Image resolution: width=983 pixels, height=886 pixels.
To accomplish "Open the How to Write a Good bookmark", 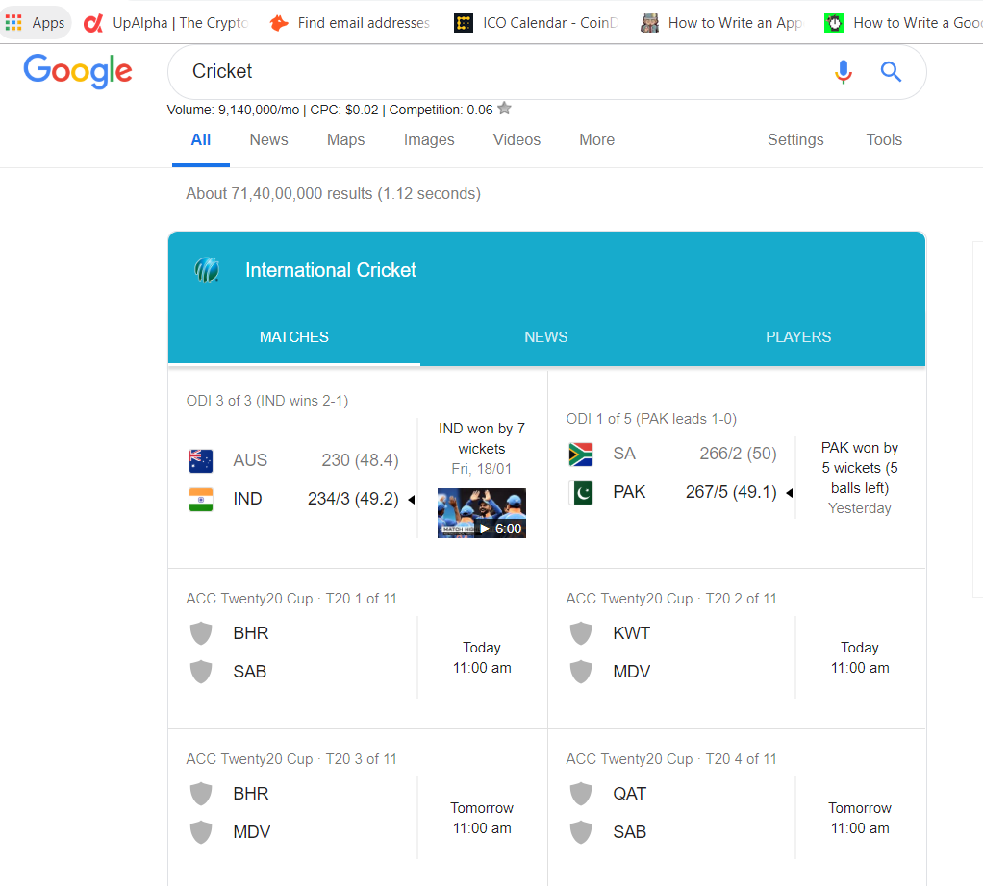I will [x=903, y=23].
